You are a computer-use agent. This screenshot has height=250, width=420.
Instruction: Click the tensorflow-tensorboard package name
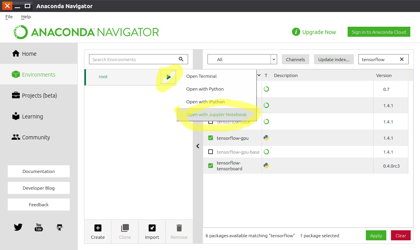coord(230,166)
